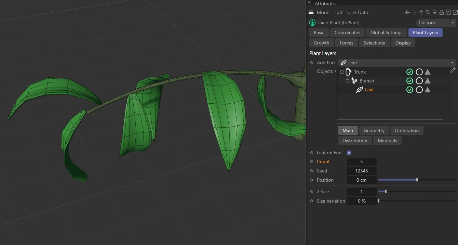Click the Branch part icon in the tree
Screen dimensions: 458x245
[x=354, y=81]
